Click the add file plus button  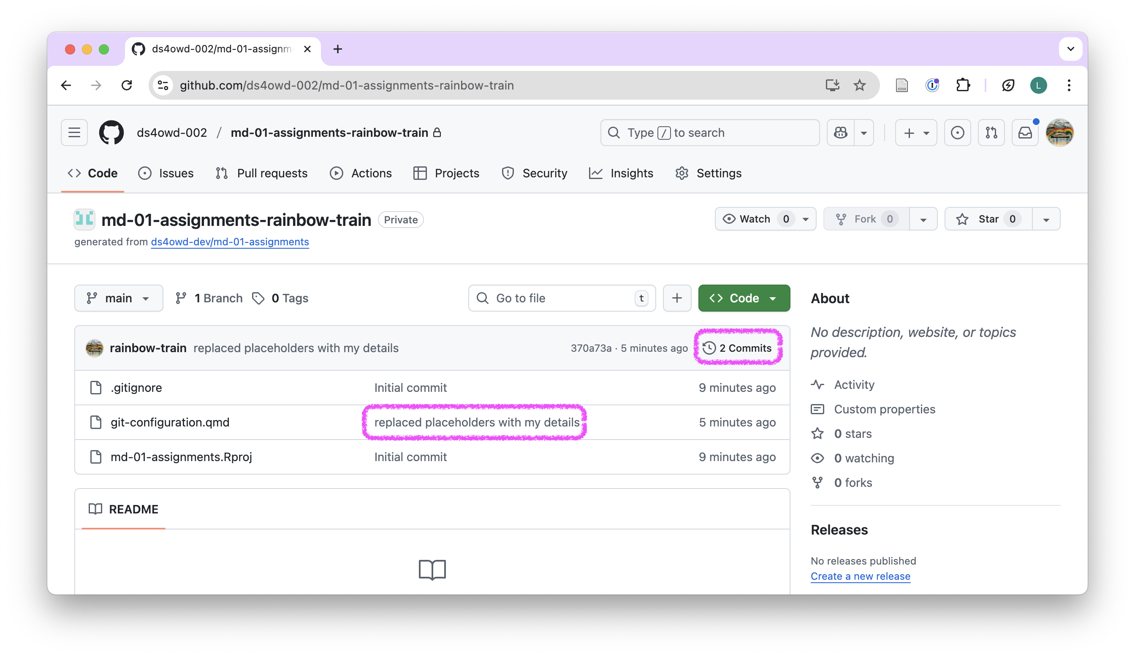(676, 298)
